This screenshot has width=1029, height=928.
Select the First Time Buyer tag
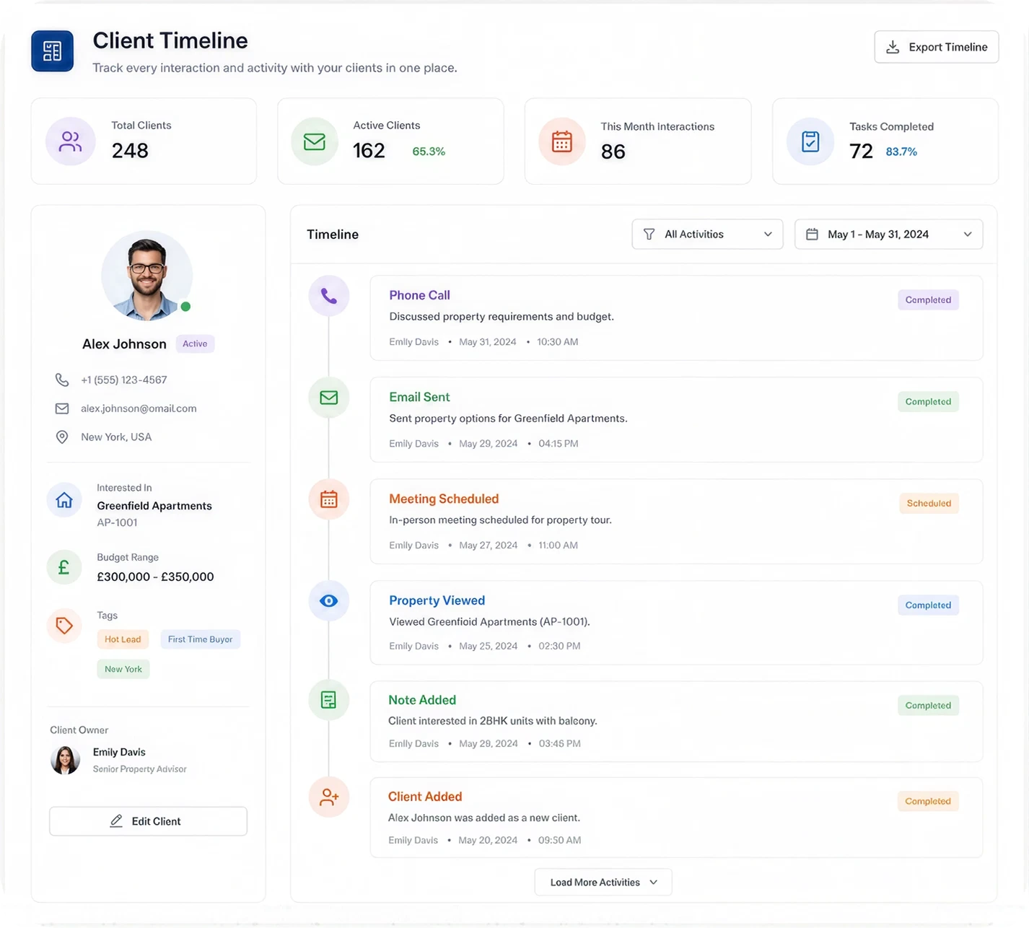[201, 639]
